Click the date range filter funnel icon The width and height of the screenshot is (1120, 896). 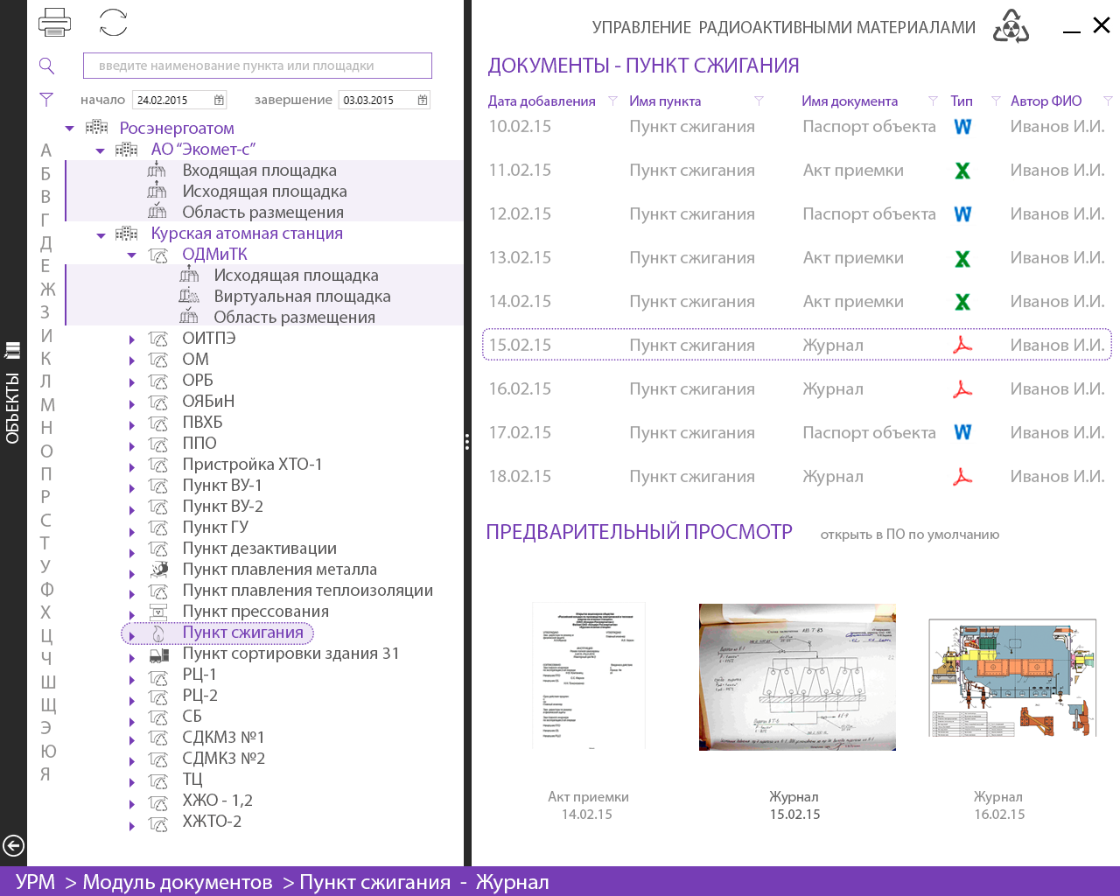pos(46,100)
